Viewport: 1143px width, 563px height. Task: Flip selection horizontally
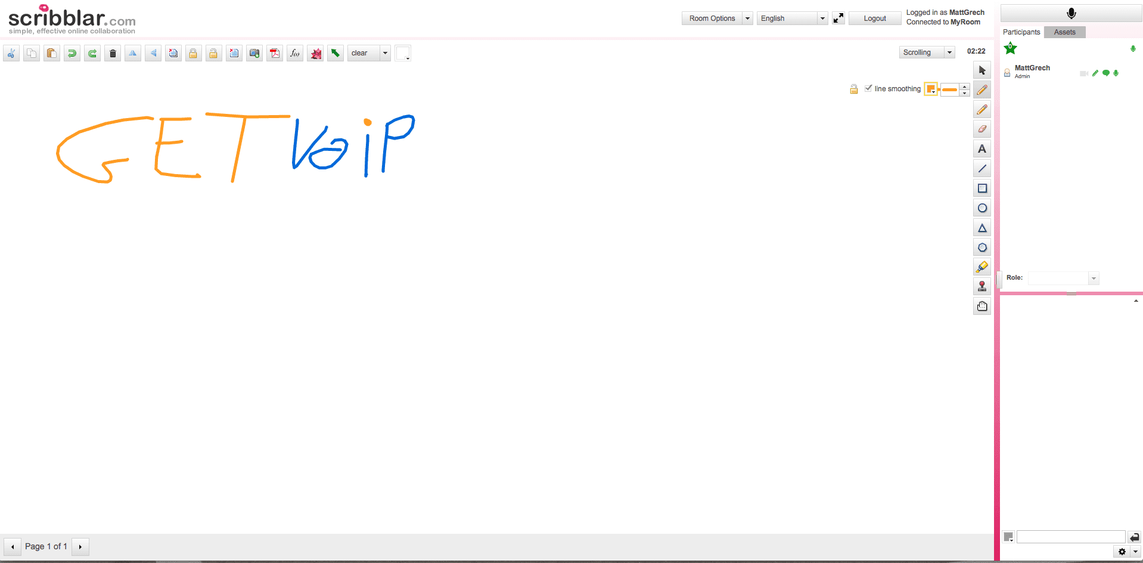click(x=133, y=54)
